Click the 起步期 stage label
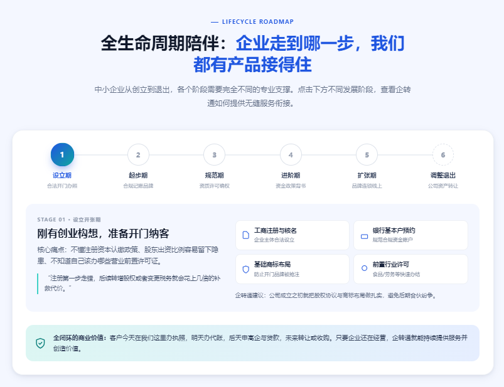This screenshot has height=387, width=504. [138, 176]
